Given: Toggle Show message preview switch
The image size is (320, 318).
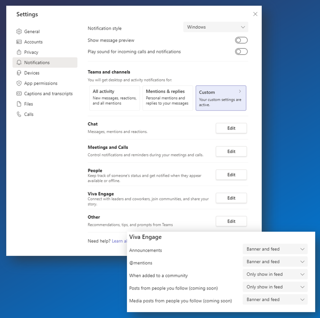Looking at the screenshot, I should pos(241,40).
